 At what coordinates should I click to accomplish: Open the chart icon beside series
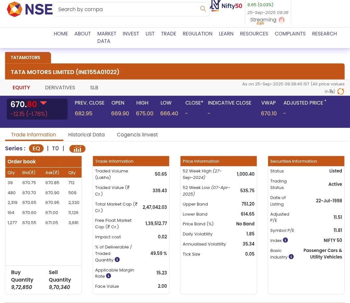coord(77,149)
